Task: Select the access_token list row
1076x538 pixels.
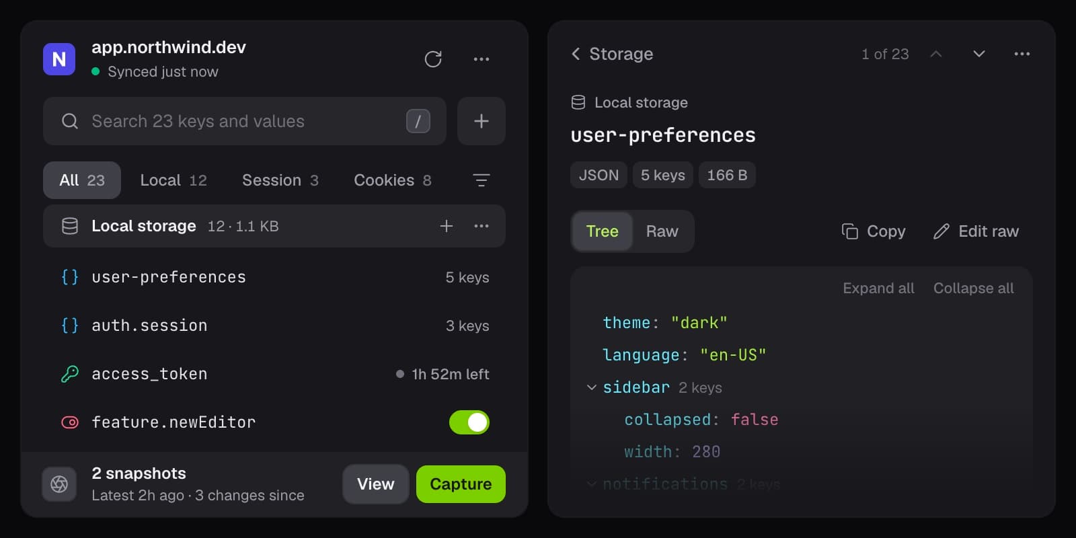Action: pos(274,374)
